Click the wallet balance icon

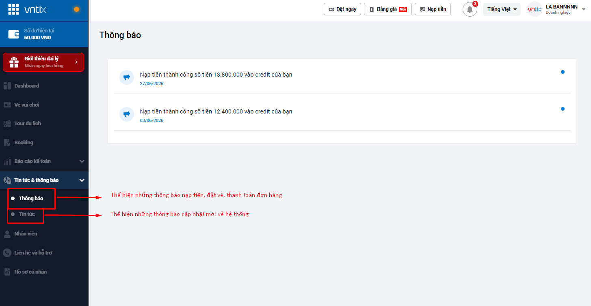(x=14, y=34)
